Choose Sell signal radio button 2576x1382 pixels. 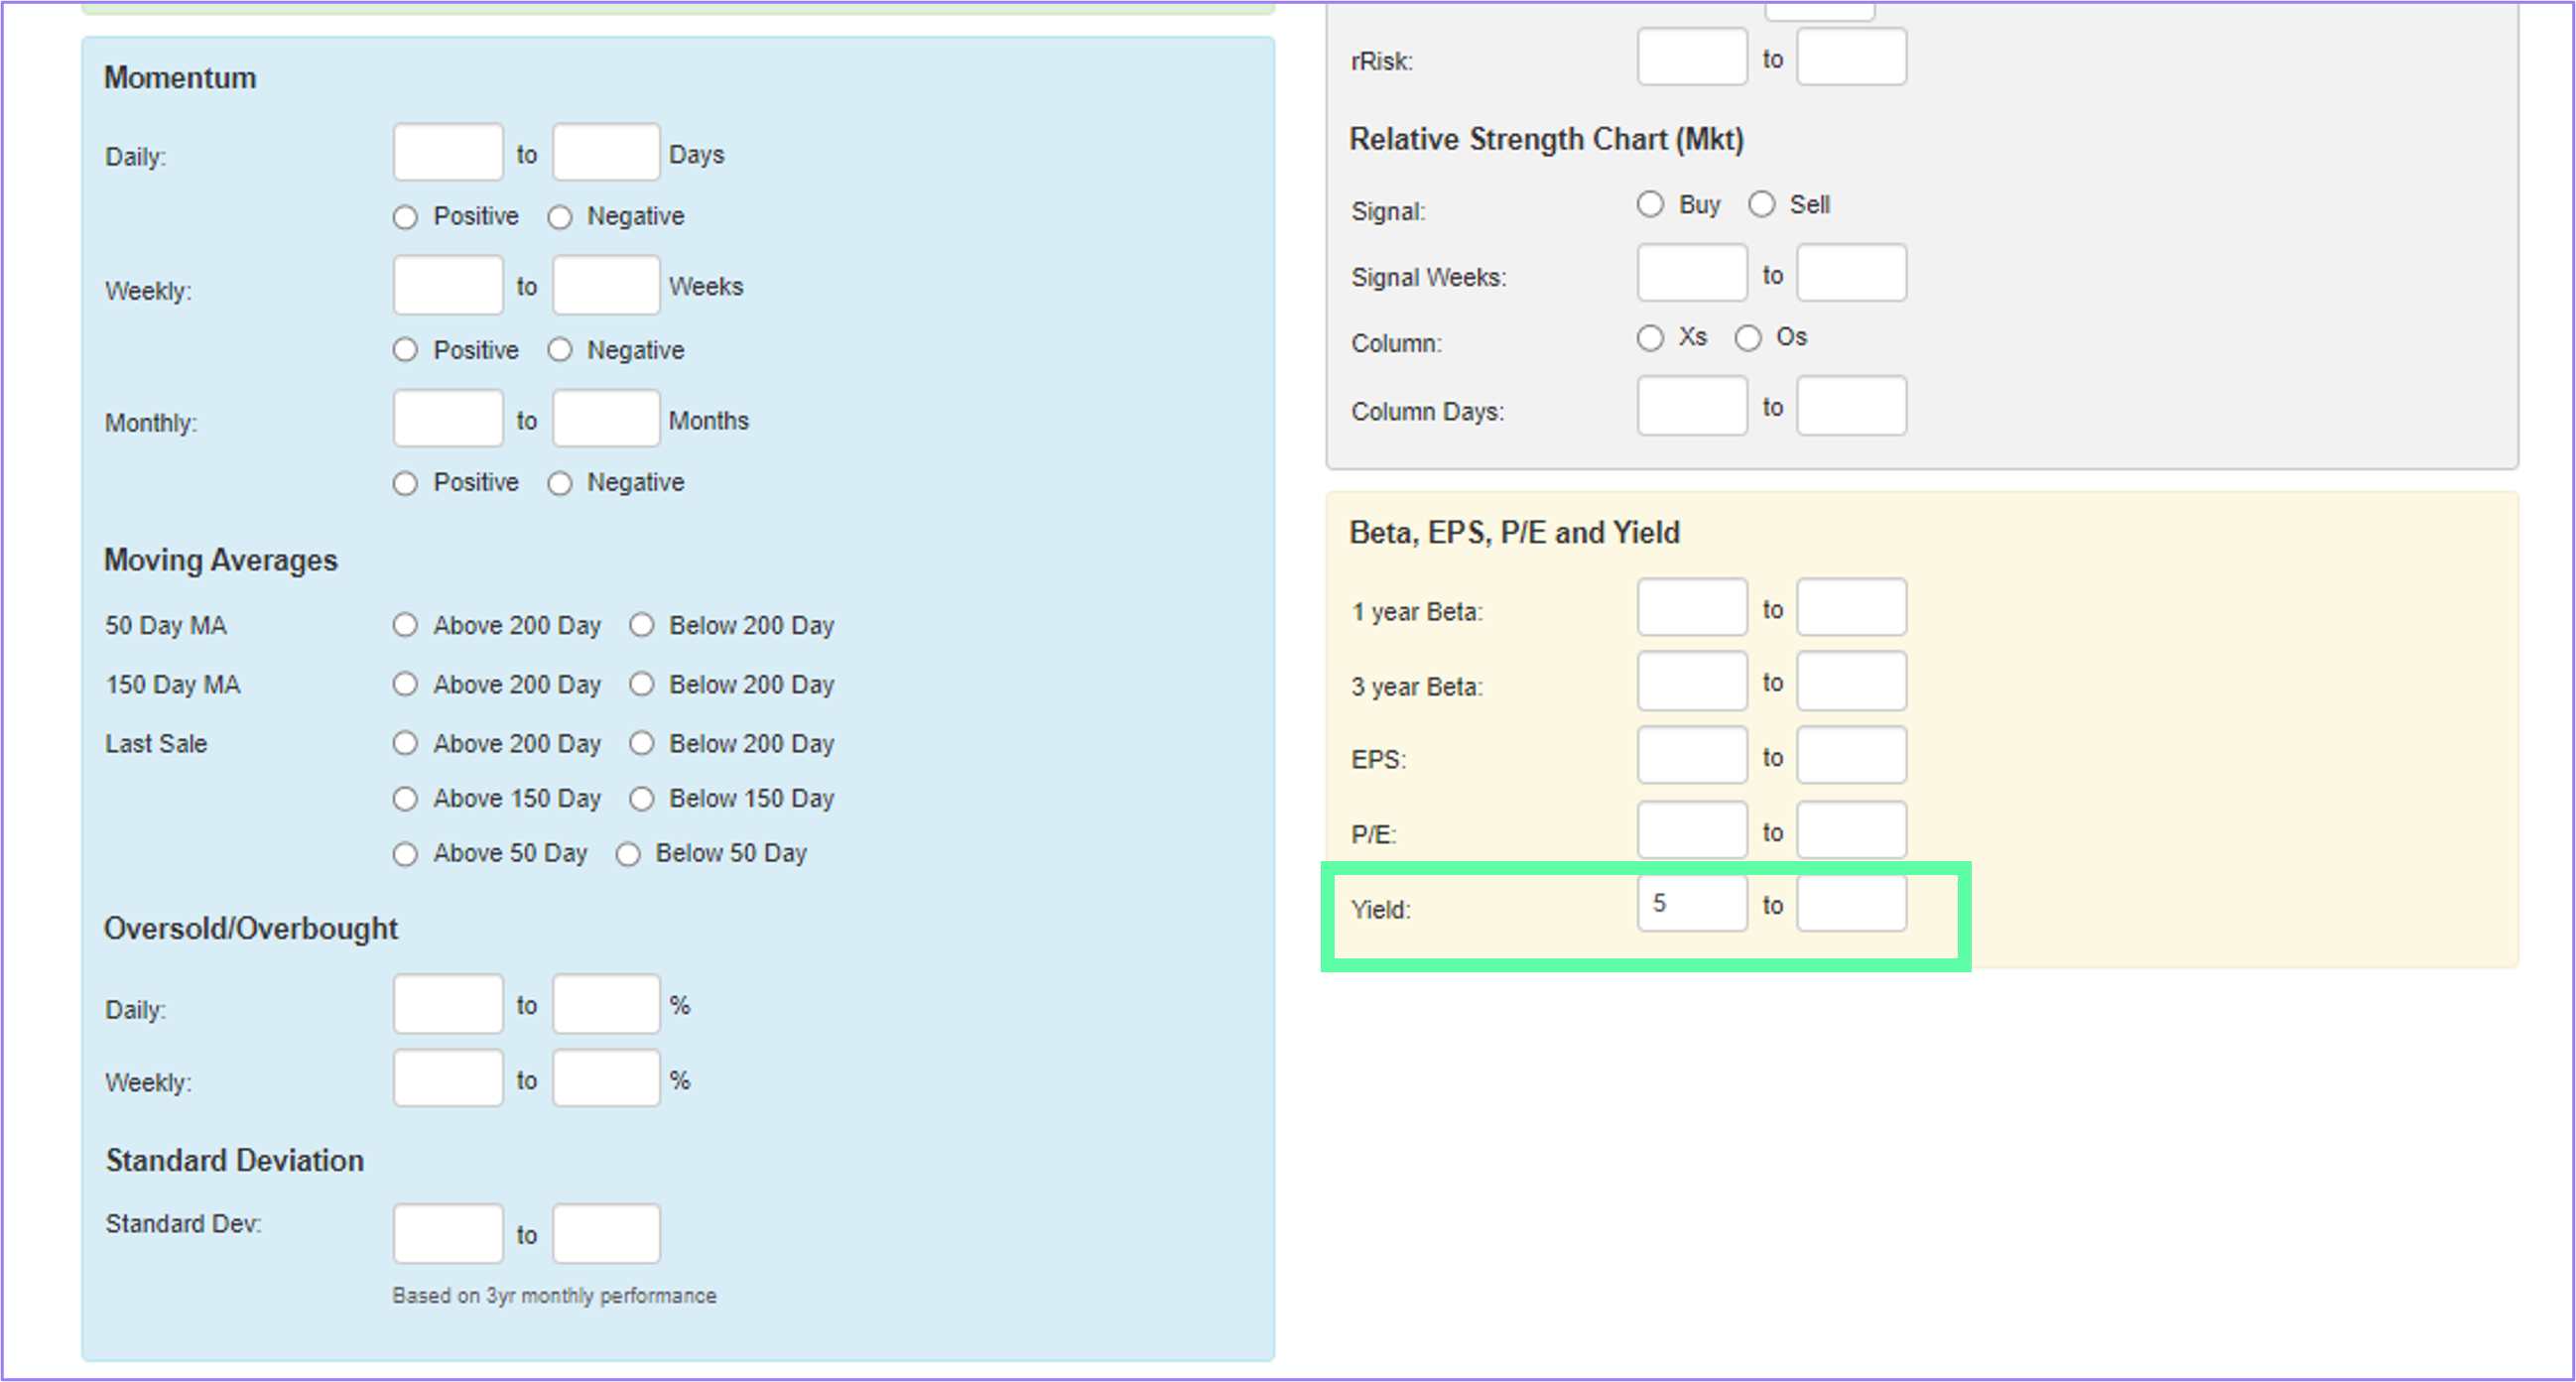[x=1761, y=204]
